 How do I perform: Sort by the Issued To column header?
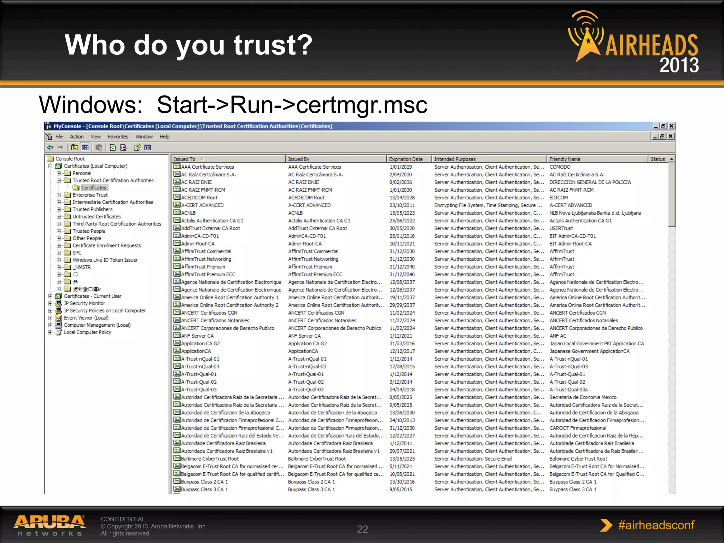click(x=228, y=159)
